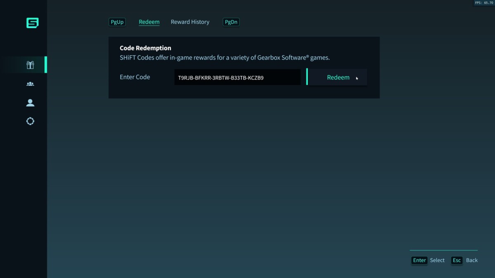
Task: Select the Redeem tab
Action: (x=149, y=22)
